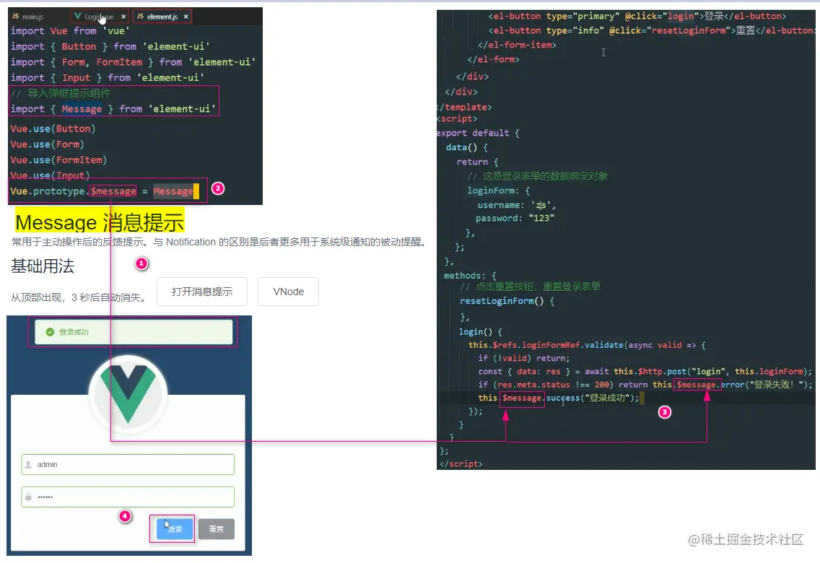Click the 'Message 消息提示' heading
This screenshot has width=820, height=563.
[100, 222]
